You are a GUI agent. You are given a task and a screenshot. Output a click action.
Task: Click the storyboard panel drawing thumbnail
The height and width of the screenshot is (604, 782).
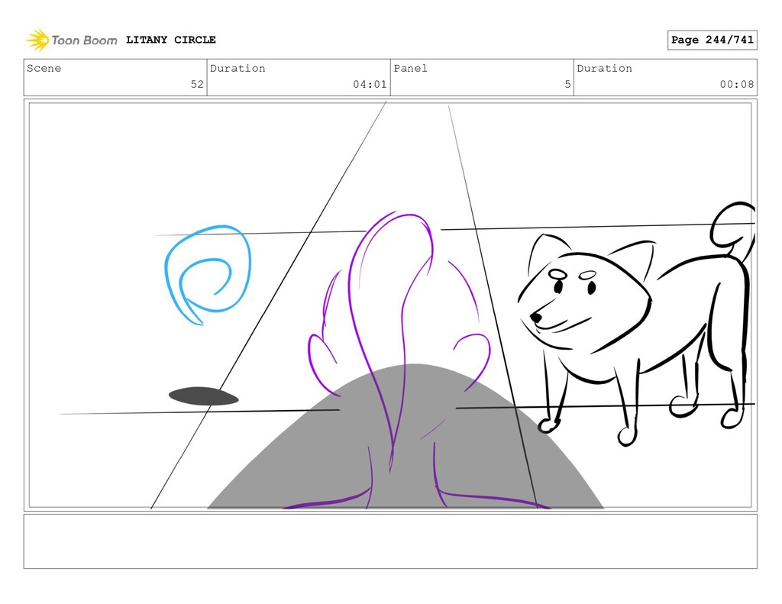pyautogui.click(x=390, y=305)
